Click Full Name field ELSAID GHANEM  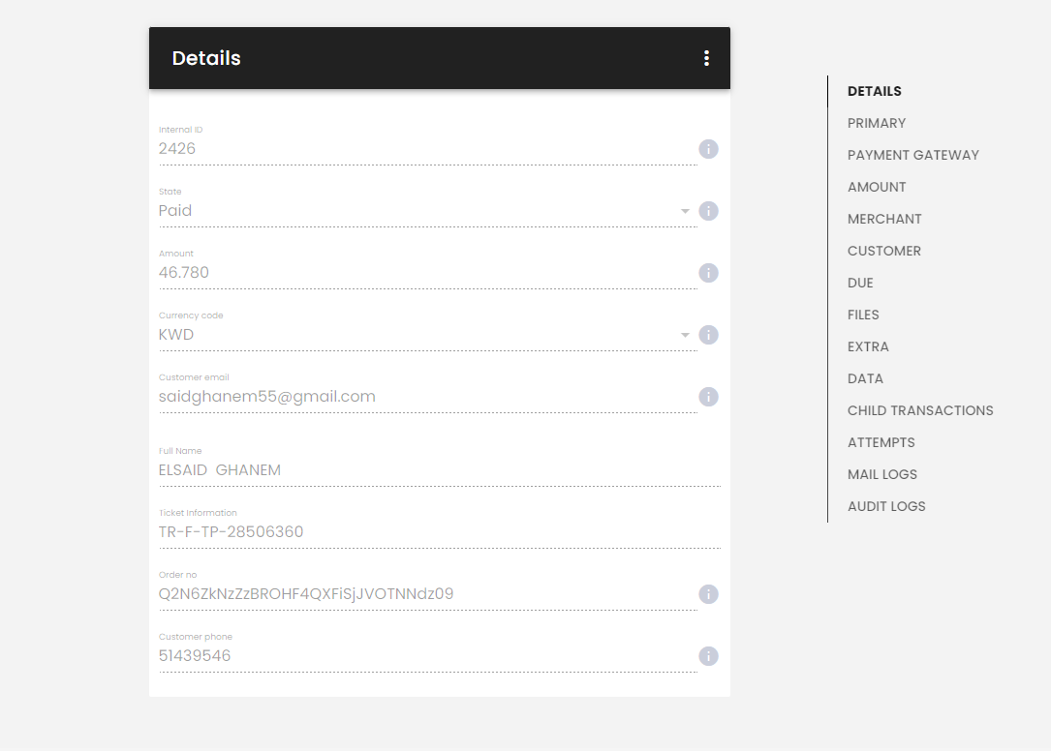coord(440,470)
